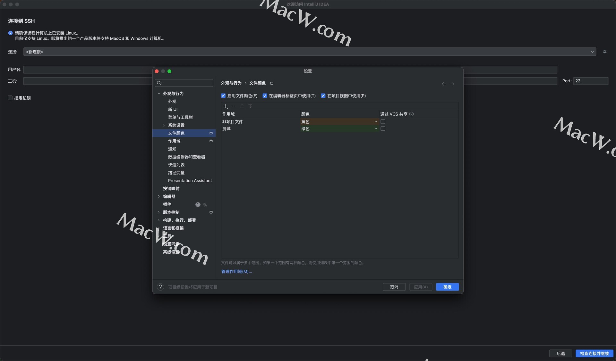Click the yellow color swatch for 非项目文件
This screenshot has height=361, width=616.
(x=339, y=122)
